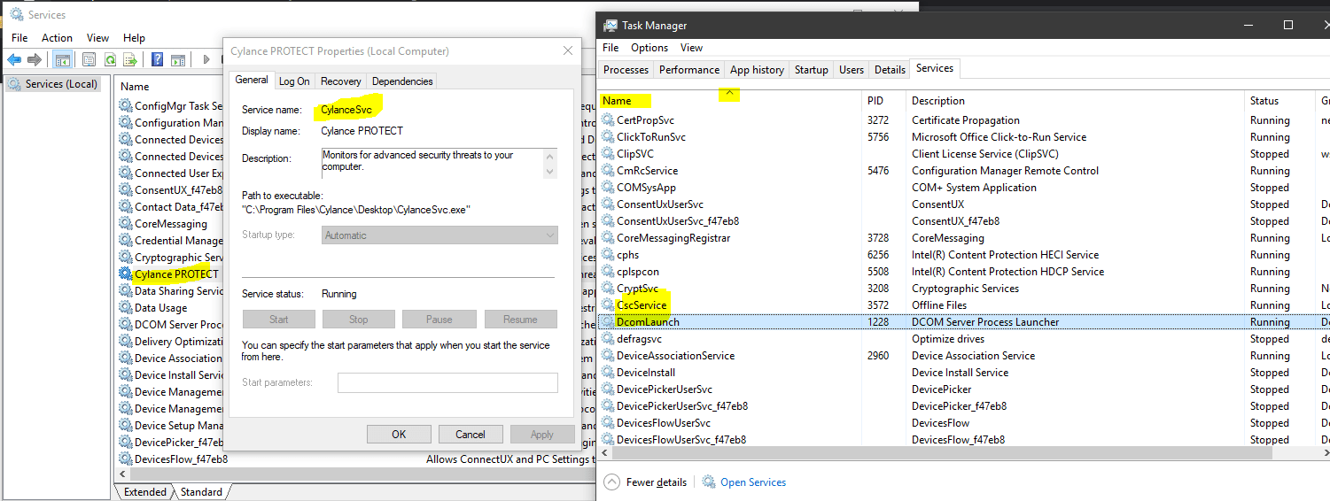Click the Description box scroll-up arrow

(550, 155)
